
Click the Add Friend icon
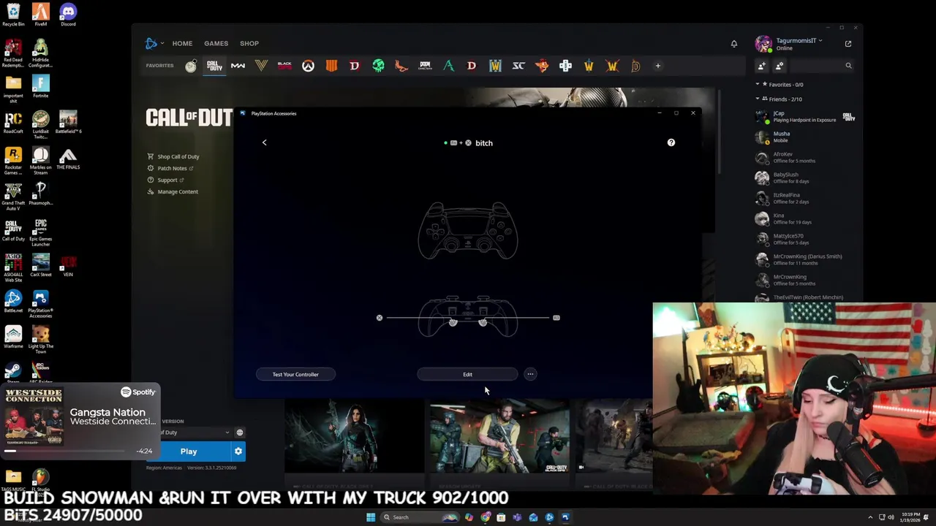pyautogui.click(x=762, y=66)
